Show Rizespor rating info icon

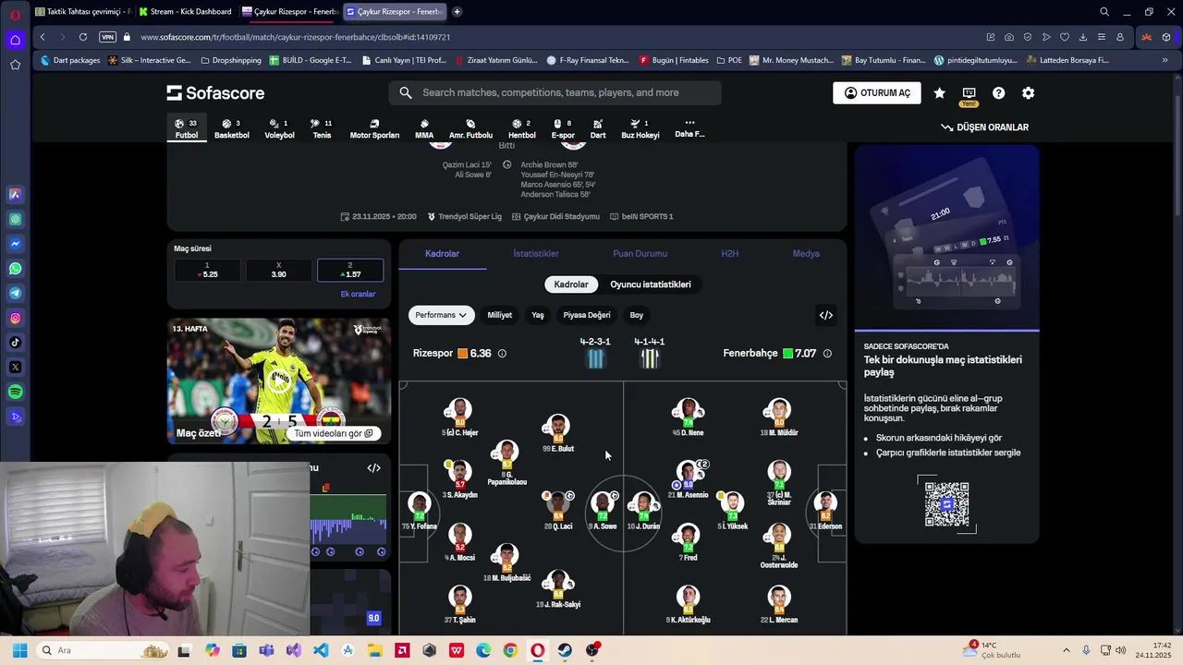(x=502, y=354)
